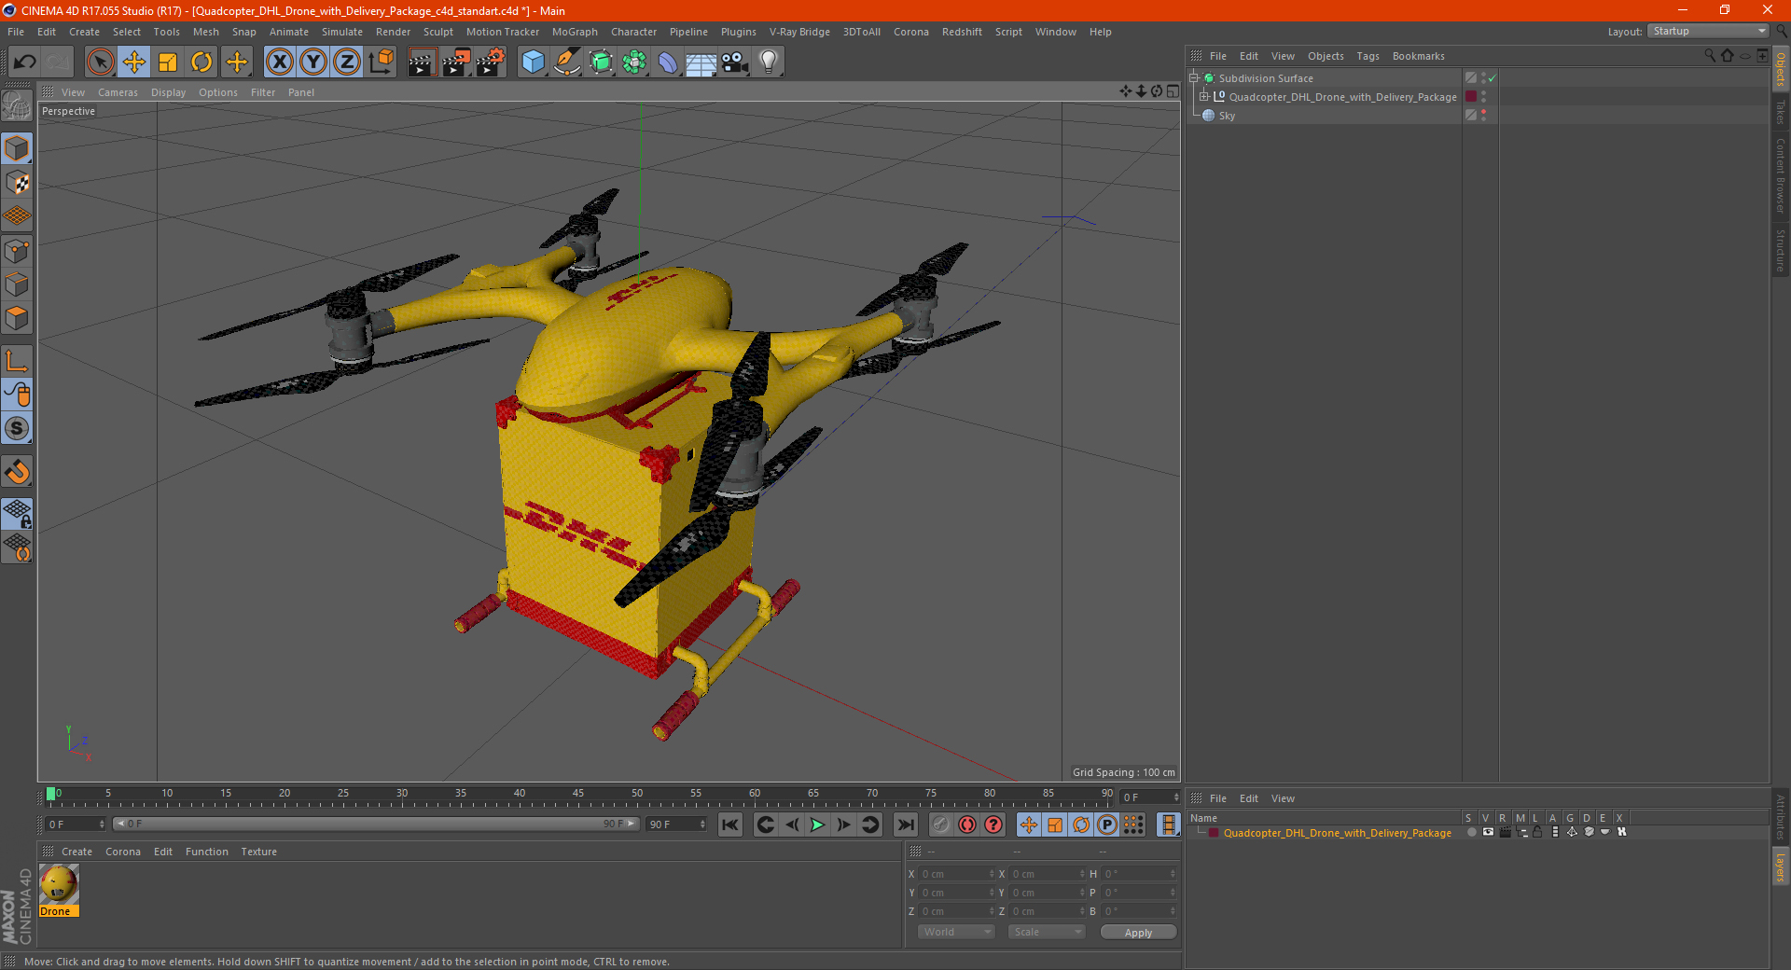Click Make Editable icon in left sidebar
Viewport: 1791px width, 970px height.
[x=18, y=107]
